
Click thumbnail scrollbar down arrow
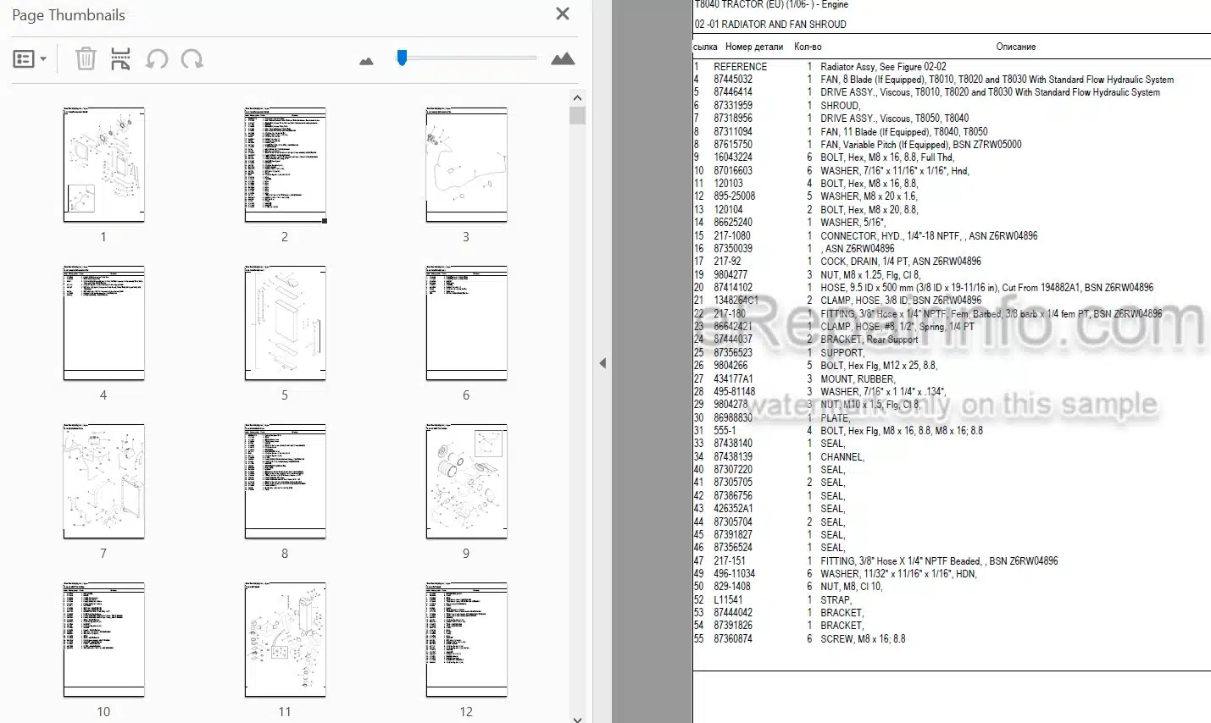click(577, 718)
